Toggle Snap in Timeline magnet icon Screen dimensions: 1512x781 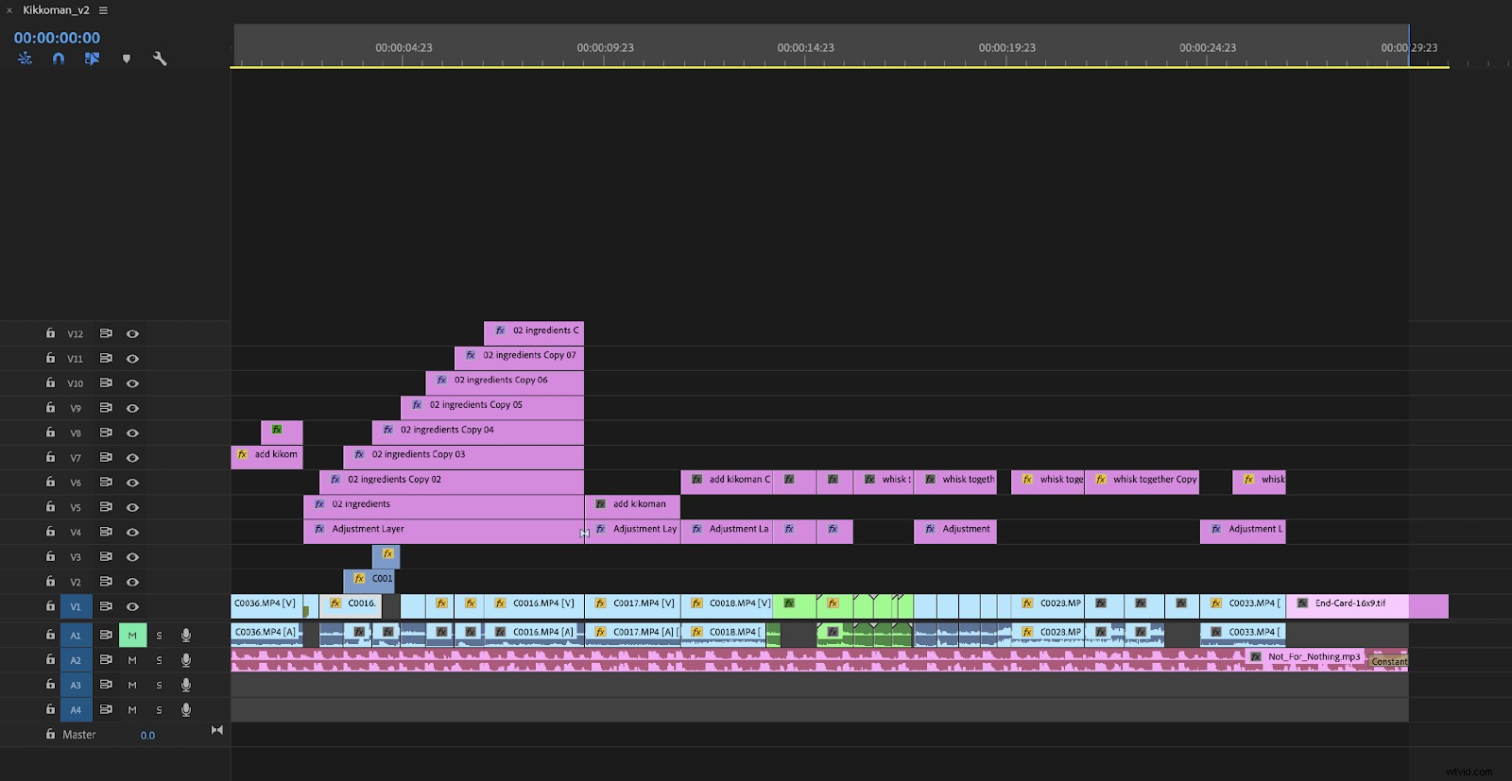coord(59,59)
